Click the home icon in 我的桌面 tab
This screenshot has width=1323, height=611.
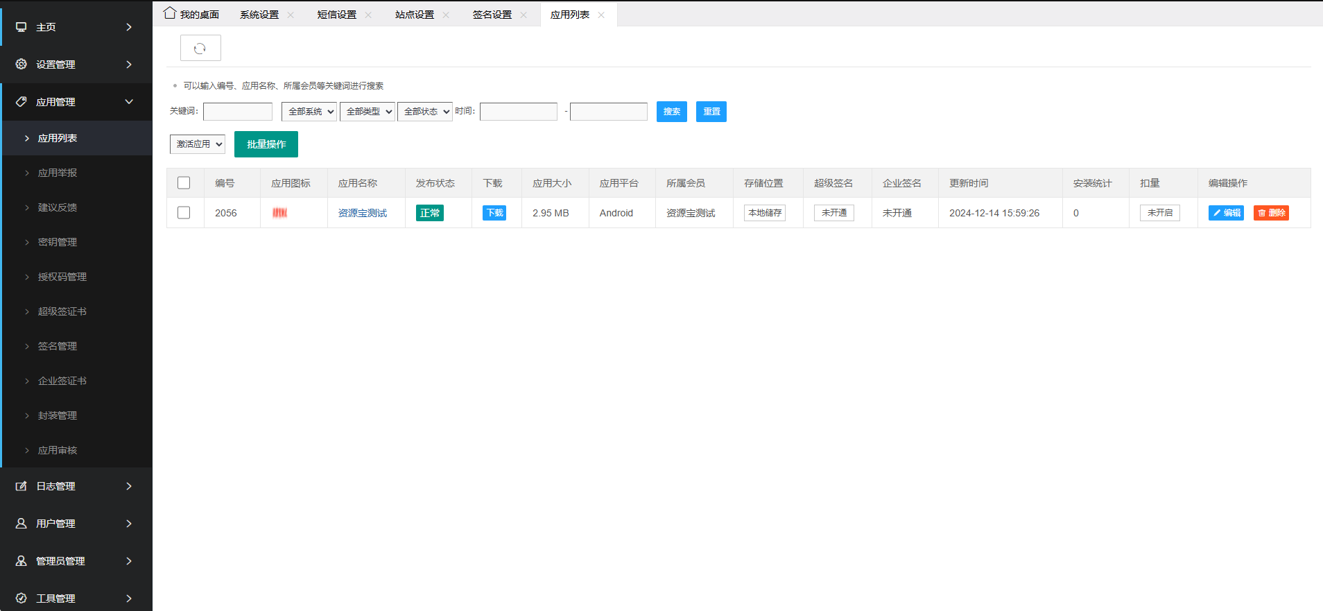click(170, 13)
